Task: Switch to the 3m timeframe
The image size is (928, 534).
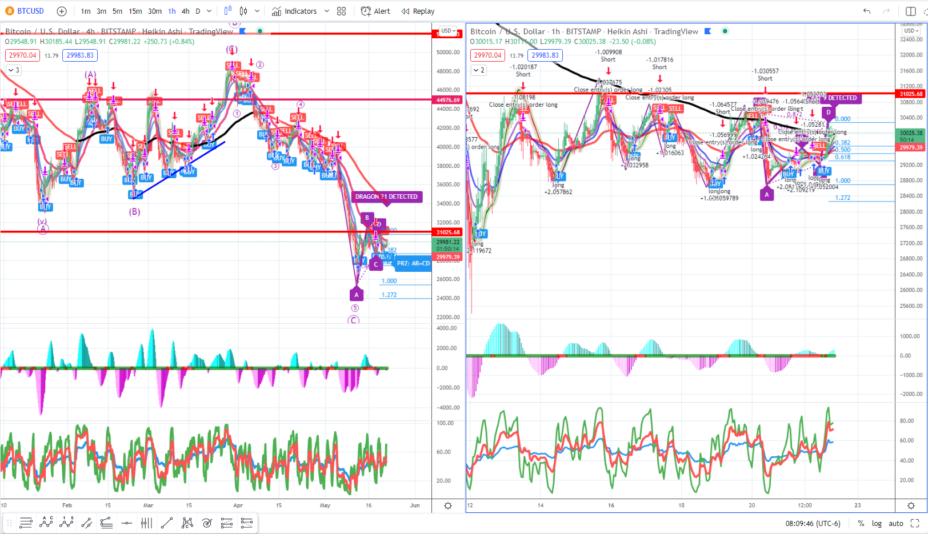Action: pos(101,11)
